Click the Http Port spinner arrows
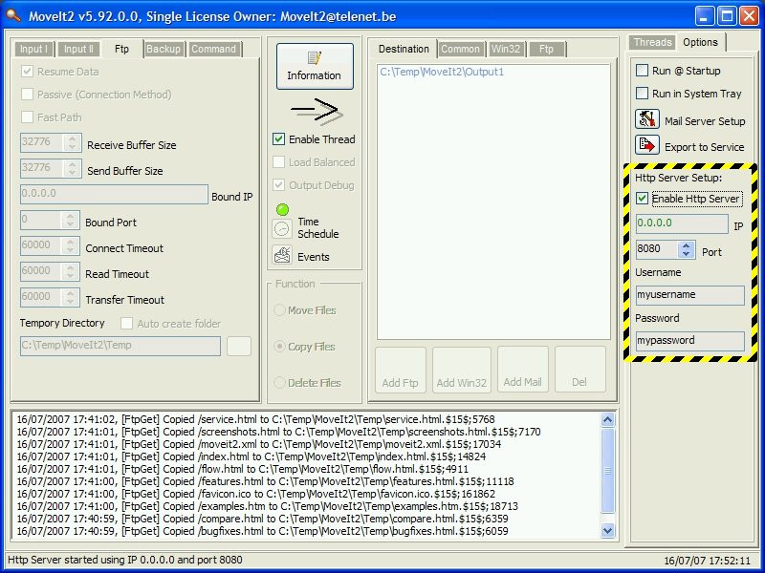Screen dimensions: 765x573 (687, 250)
